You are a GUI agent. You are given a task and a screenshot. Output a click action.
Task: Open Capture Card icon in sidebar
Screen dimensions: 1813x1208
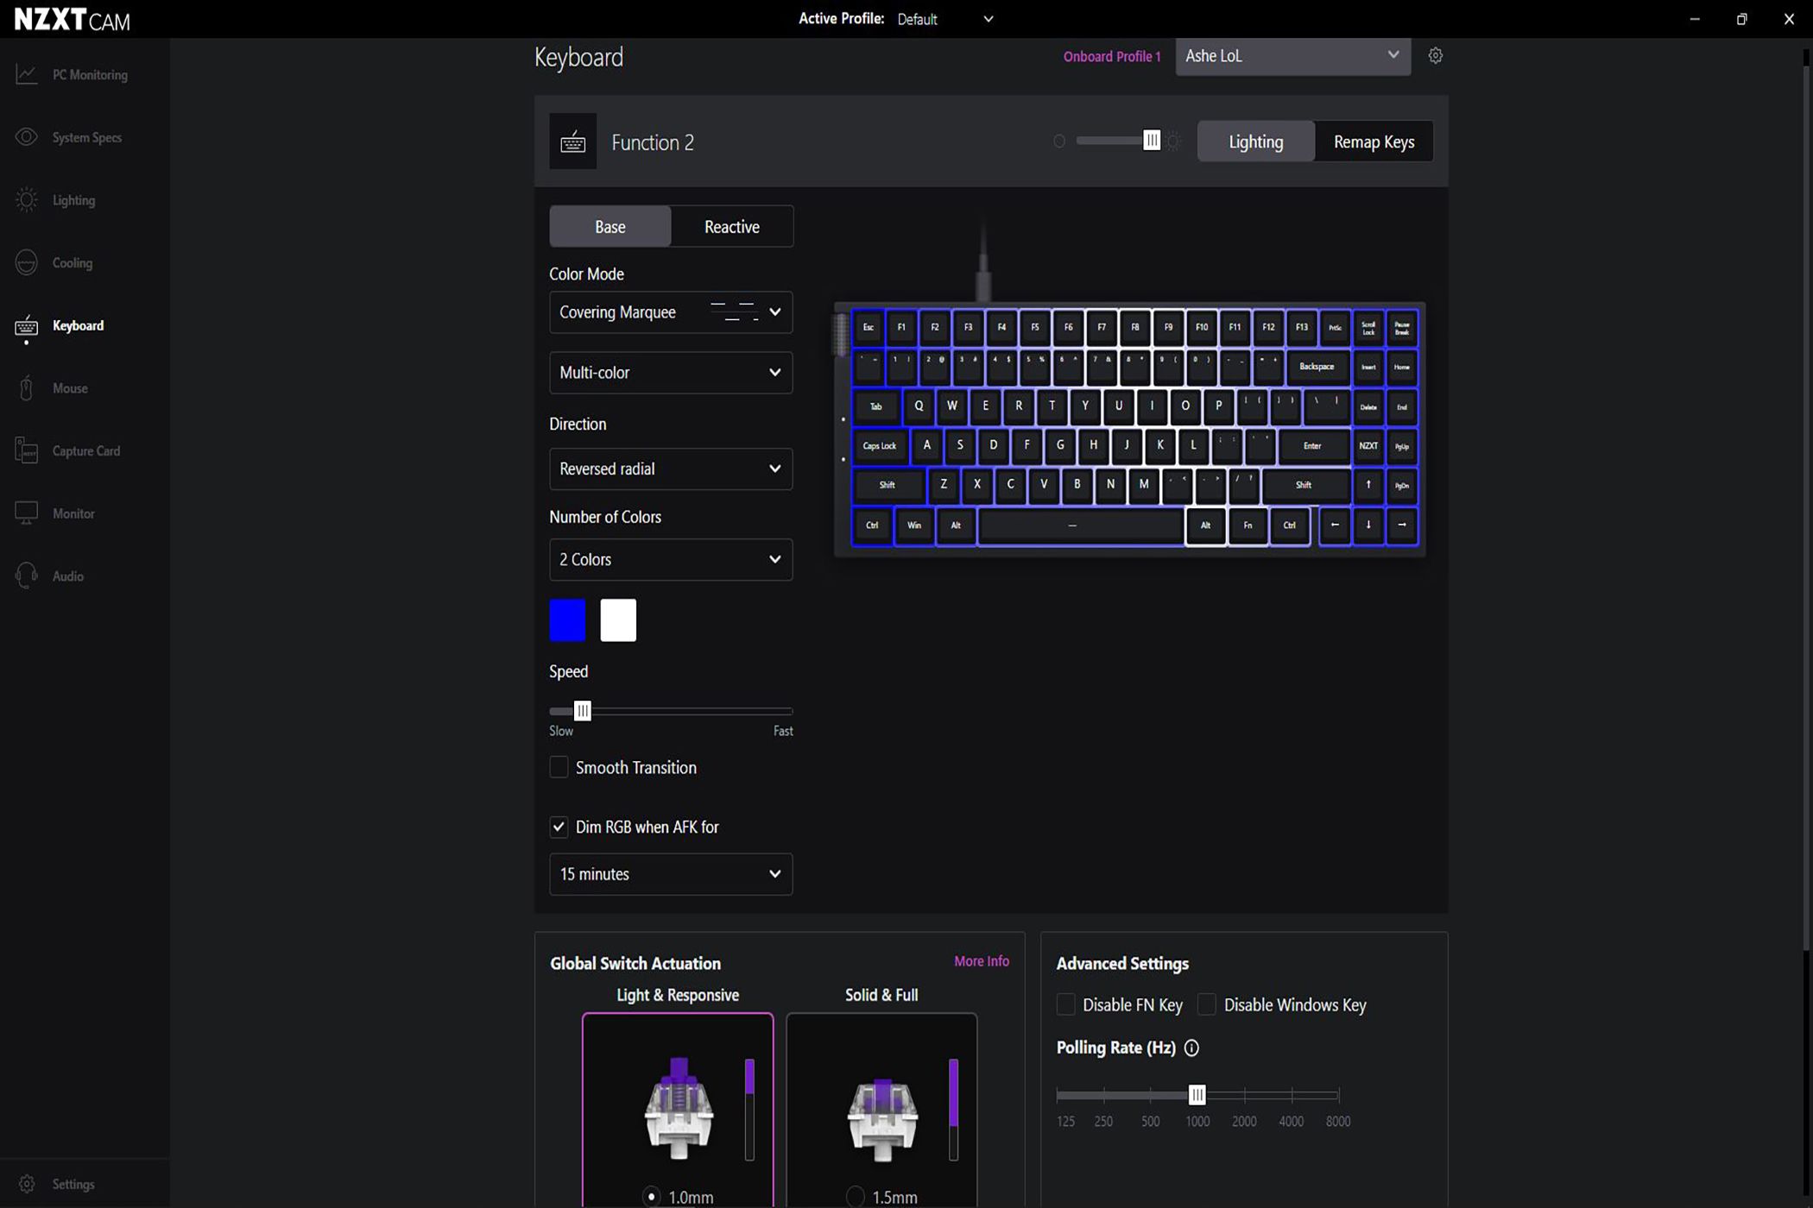[x=26, y=450]
